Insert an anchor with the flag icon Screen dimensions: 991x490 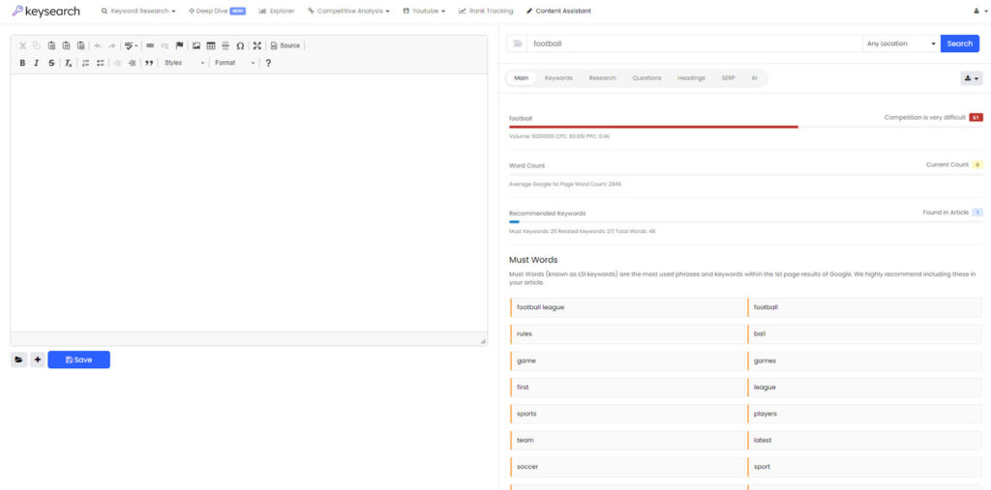pyautogui.click(x=179, y=45)
